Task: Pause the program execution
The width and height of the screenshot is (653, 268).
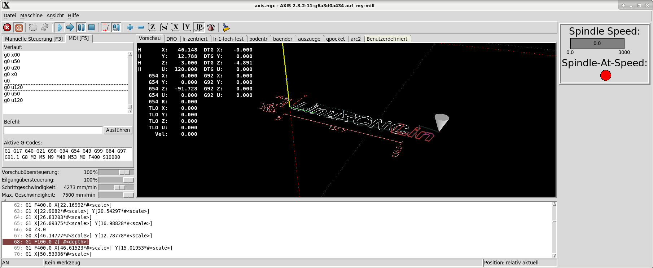Action: point(81,27)
